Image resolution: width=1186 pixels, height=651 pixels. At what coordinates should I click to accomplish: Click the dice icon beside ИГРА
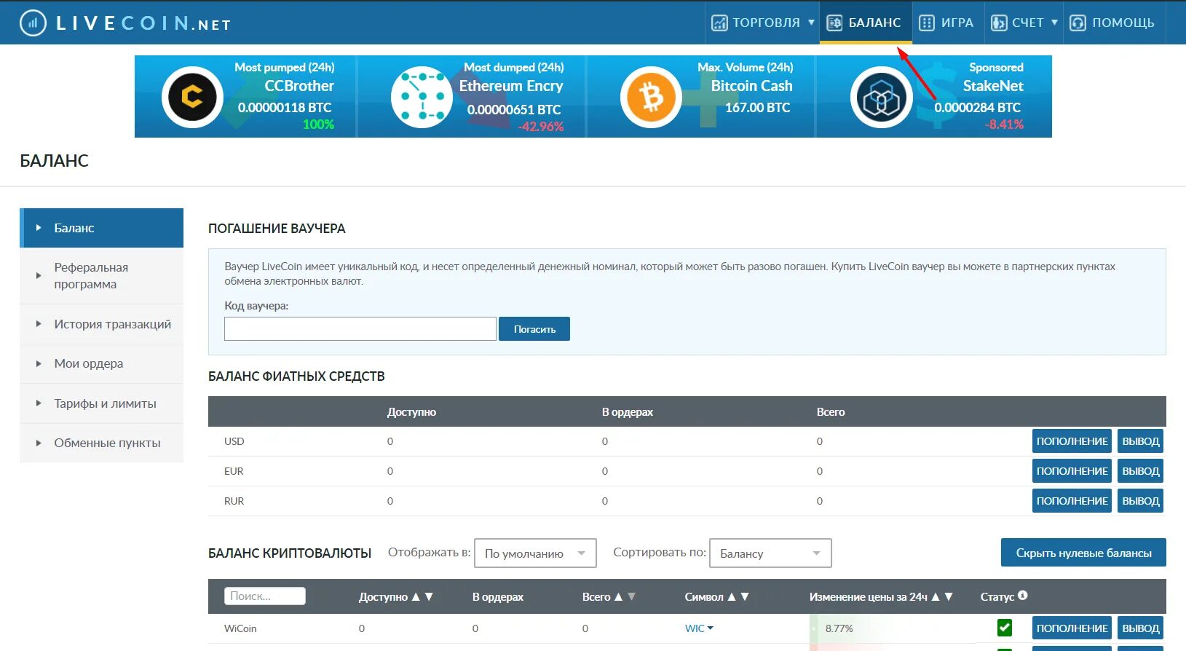click(x=927, y=23)
